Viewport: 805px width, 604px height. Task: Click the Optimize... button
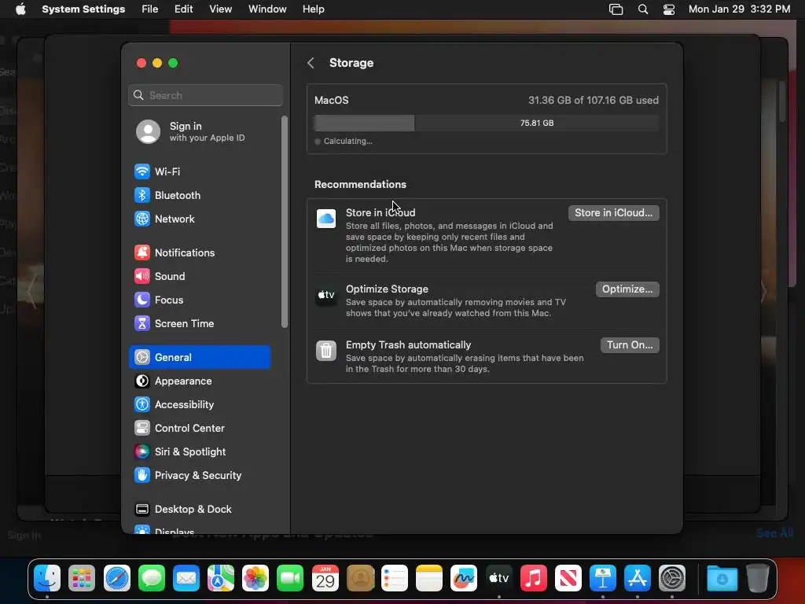coord(627,289)
